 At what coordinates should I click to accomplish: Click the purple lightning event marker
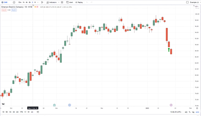[x=171, y=105]
